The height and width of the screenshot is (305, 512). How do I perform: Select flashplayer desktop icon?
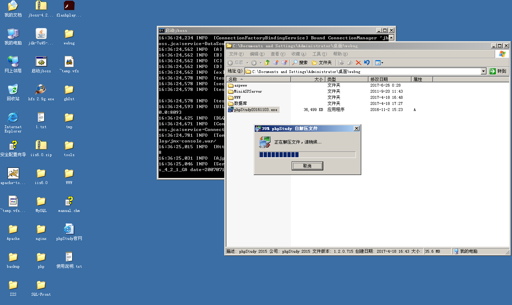click(x=69, y=9)
